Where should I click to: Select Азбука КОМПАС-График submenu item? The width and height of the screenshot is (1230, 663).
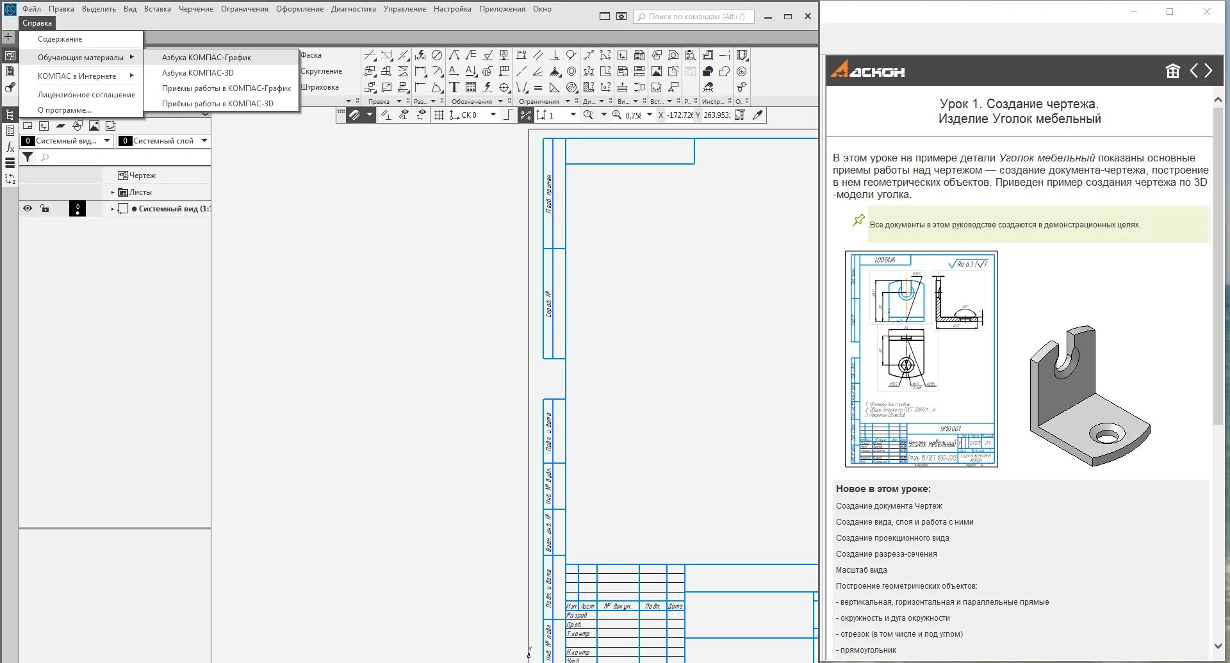pos(221,57)
